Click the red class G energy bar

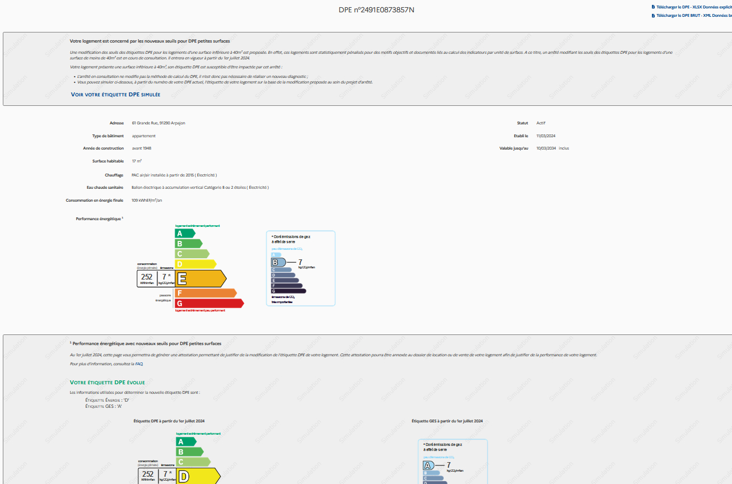click(x=210, y=303)
